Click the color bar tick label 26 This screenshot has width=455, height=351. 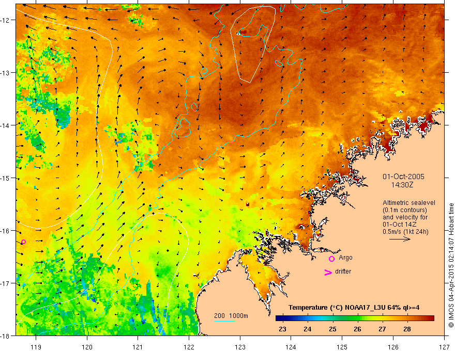pos(357,329)
